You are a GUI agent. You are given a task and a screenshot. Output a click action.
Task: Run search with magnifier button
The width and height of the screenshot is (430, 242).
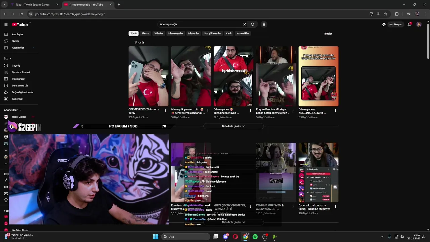click(x=253, y=24)
